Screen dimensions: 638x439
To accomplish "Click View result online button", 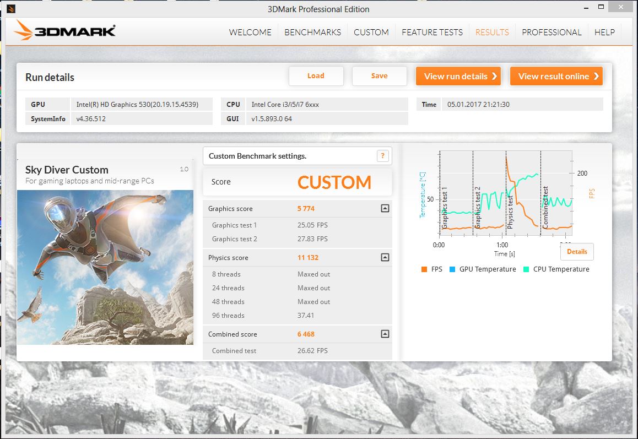I will (x=556, y=76).
